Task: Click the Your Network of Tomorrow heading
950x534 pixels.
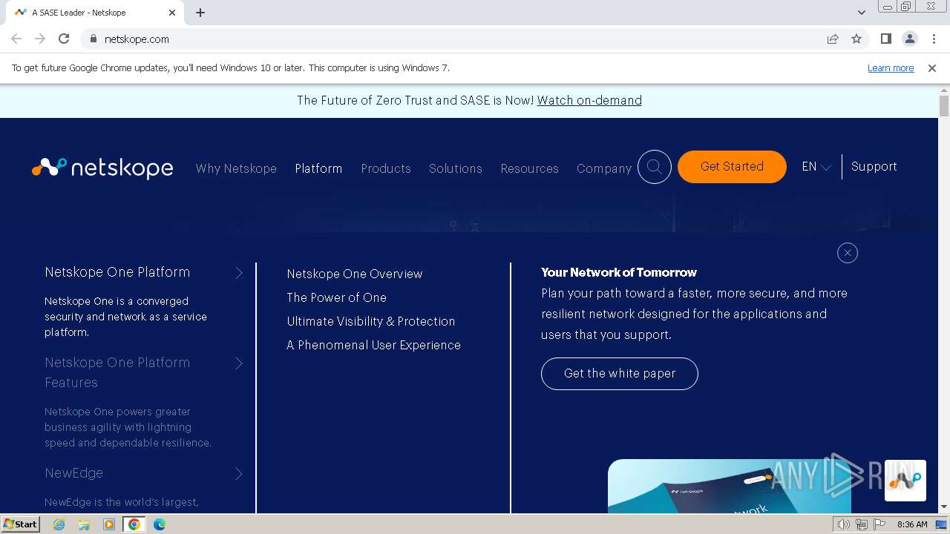Action: pos(619,272)
